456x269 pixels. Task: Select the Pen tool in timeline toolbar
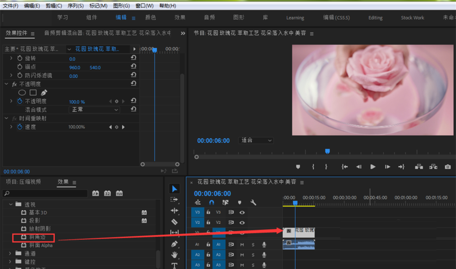(174, 244)
